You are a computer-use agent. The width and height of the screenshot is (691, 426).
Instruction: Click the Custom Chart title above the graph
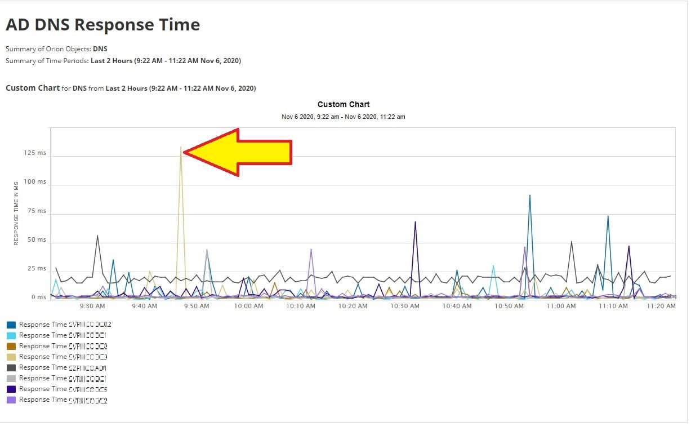tap(344, 104)
